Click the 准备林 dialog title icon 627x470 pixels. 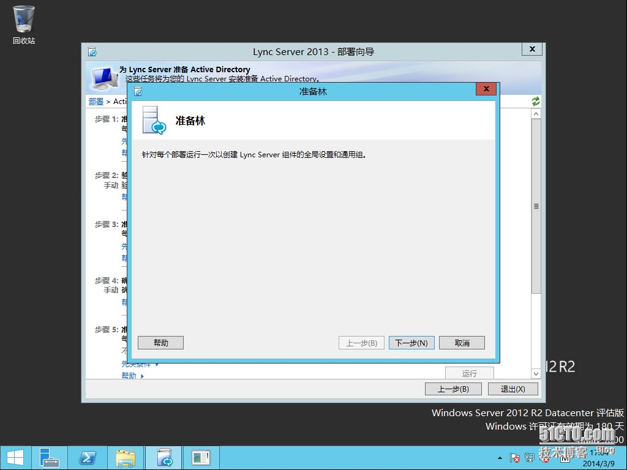click(138, 92)
